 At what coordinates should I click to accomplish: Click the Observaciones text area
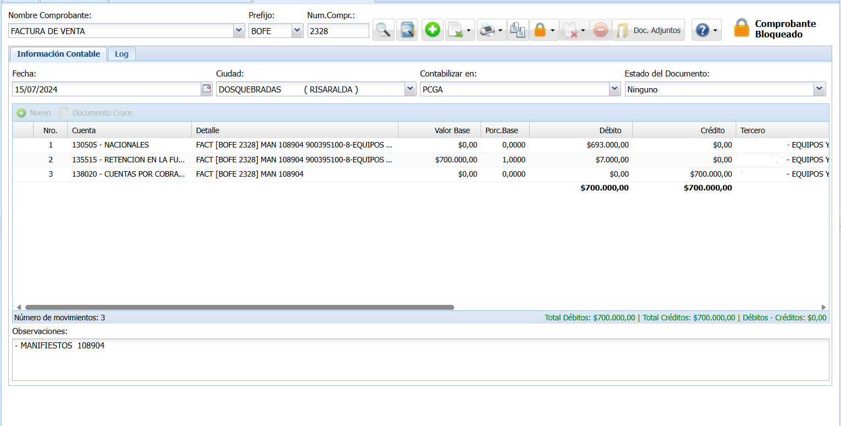point(421,359)
